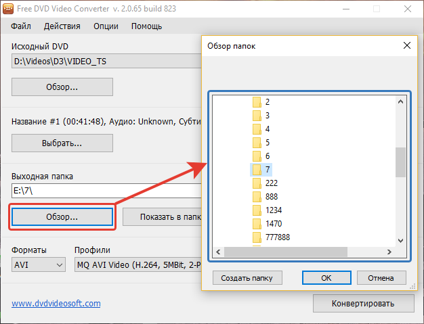
Task: Select folder name 222 in tree
Action: pos(272,183)
